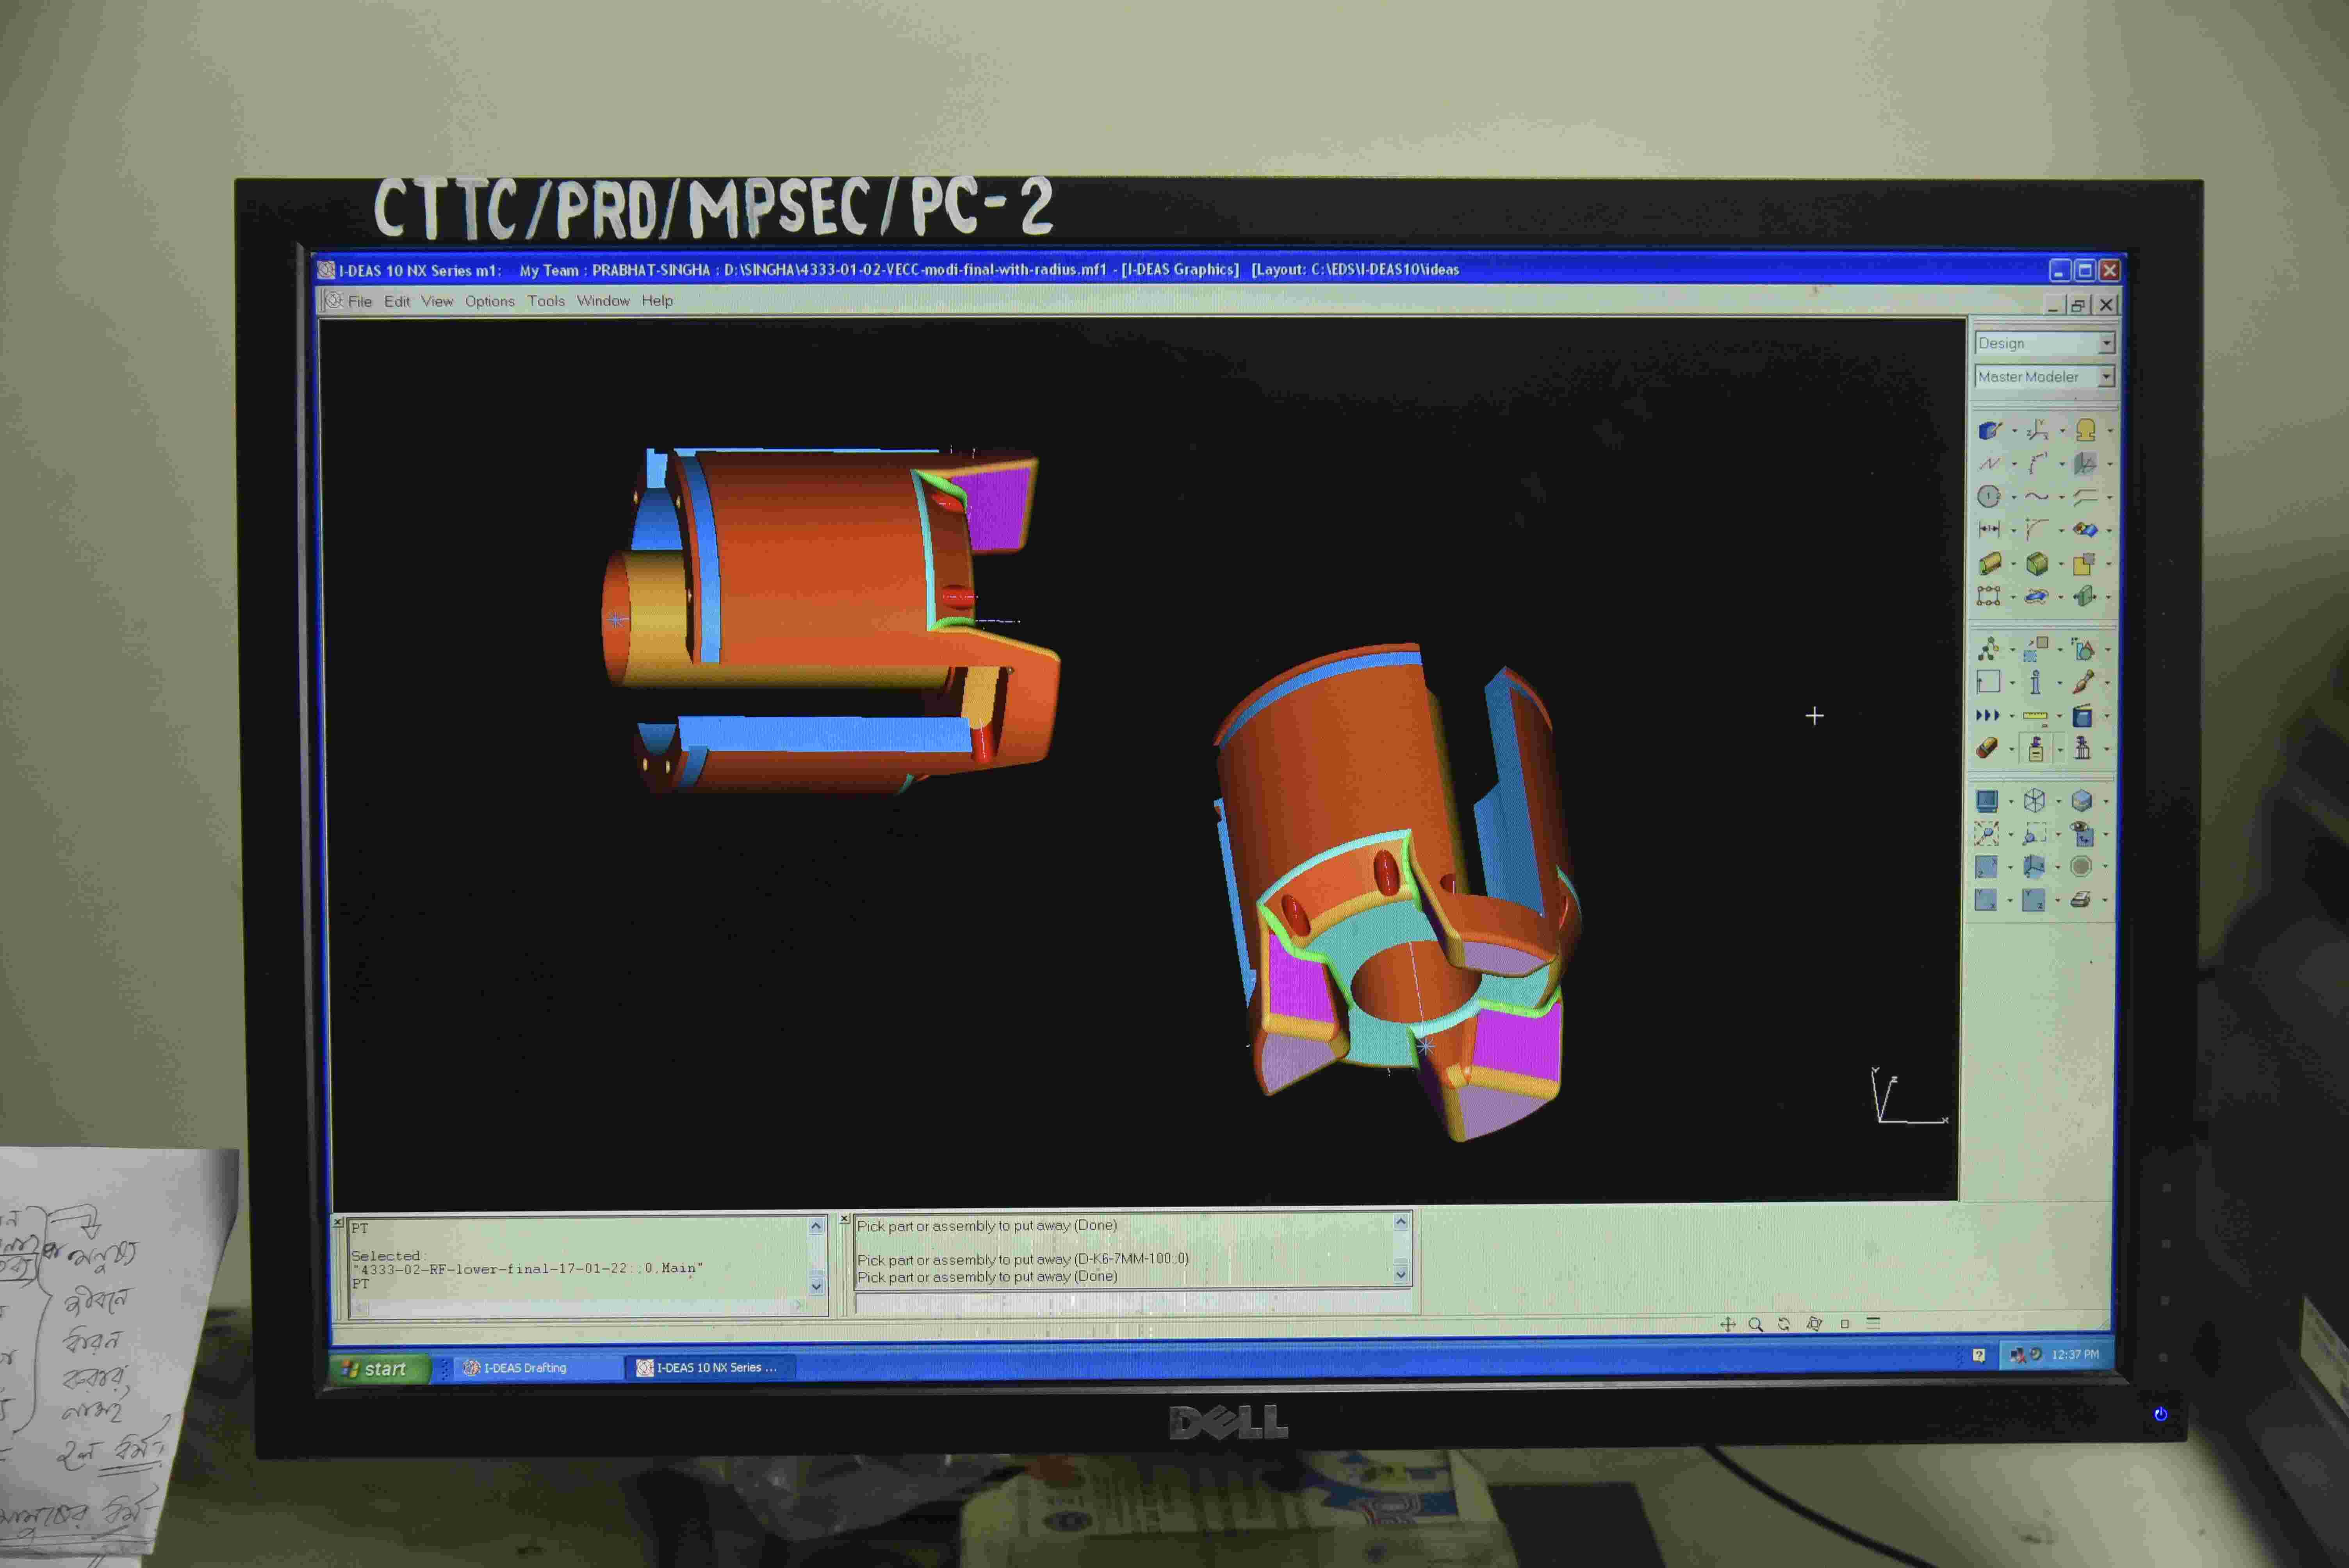The height and width of the screenshot is (1568, 2349).
Task: Click the highlighted Put Away icon
Action: pyautogui.click(x=2035, y=749)
